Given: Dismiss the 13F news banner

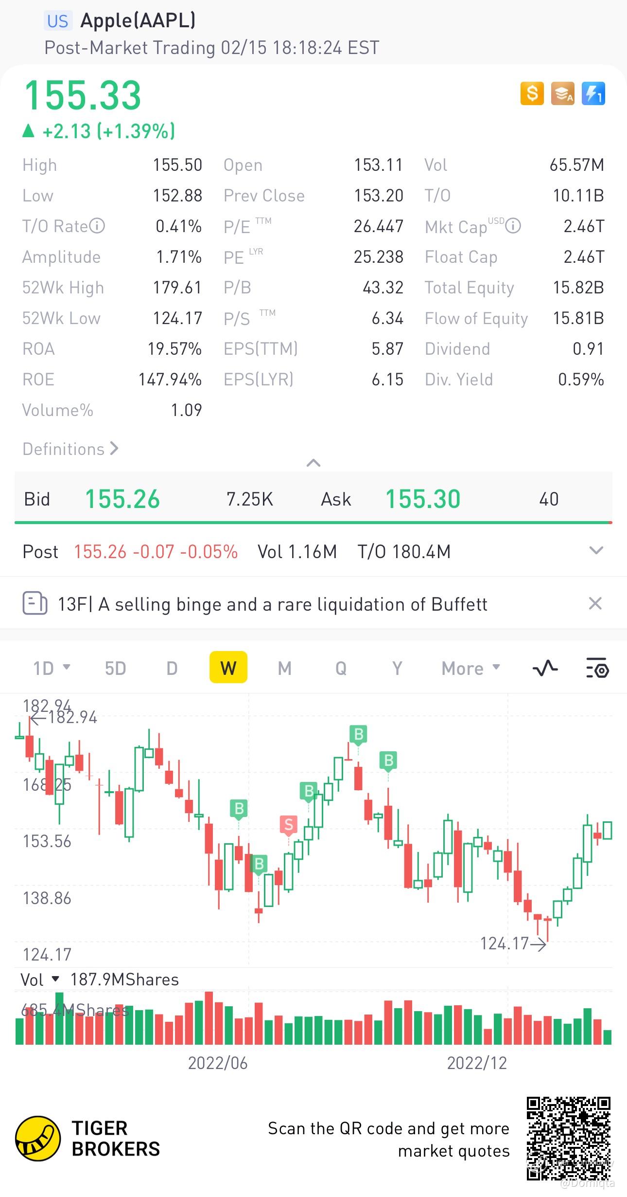Looking at the screenshot, I should (x=595, y=603).
